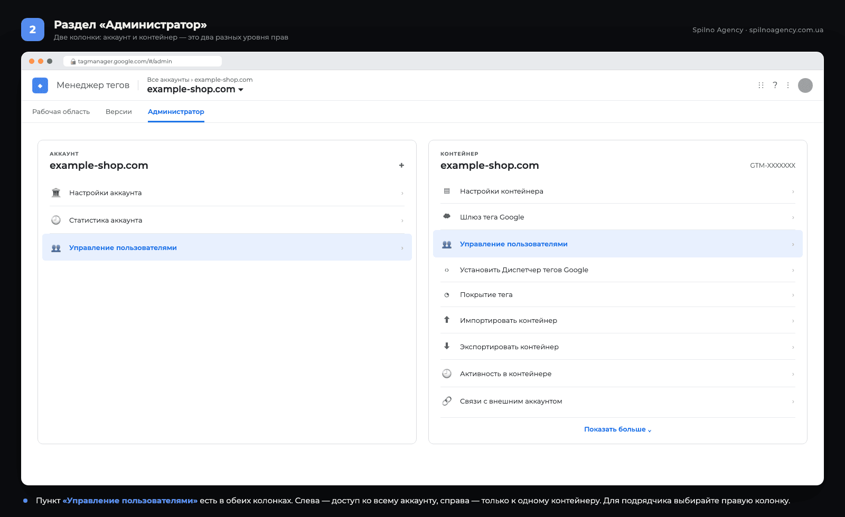Open the three-dot more options menu

tap(788, 85)
